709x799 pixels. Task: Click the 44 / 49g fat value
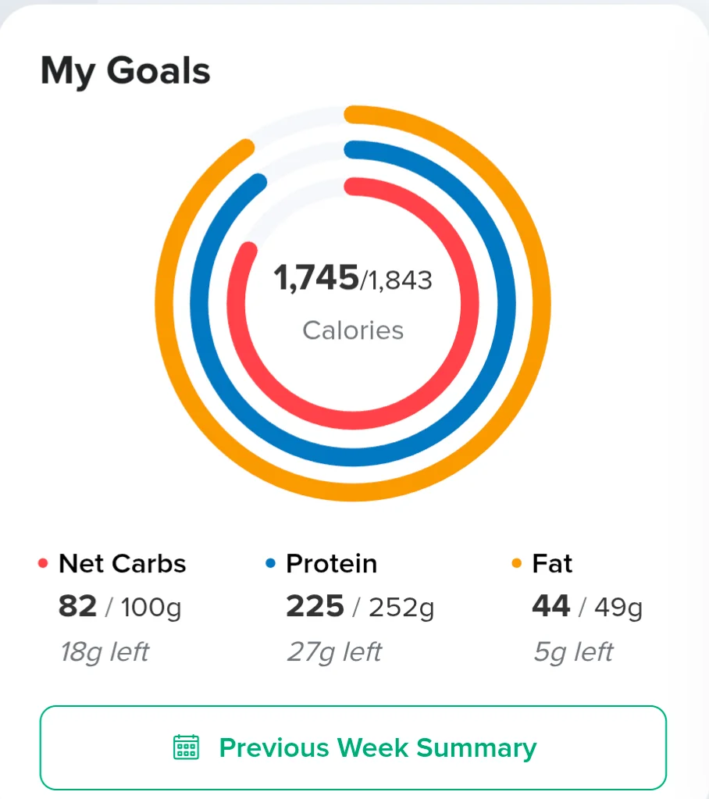(587, 606)
